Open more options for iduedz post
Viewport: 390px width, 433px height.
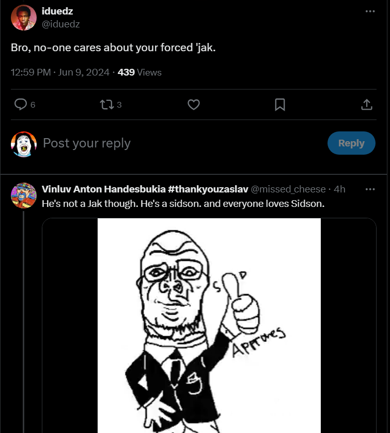click(370, 11)
